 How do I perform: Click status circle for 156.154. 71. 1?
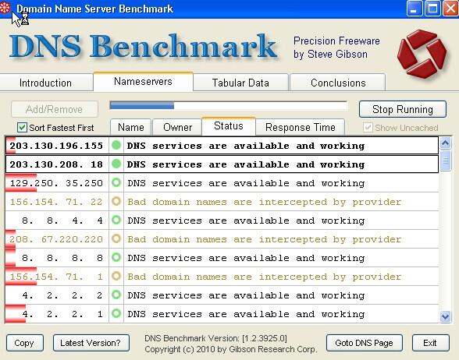click(116, 276)
